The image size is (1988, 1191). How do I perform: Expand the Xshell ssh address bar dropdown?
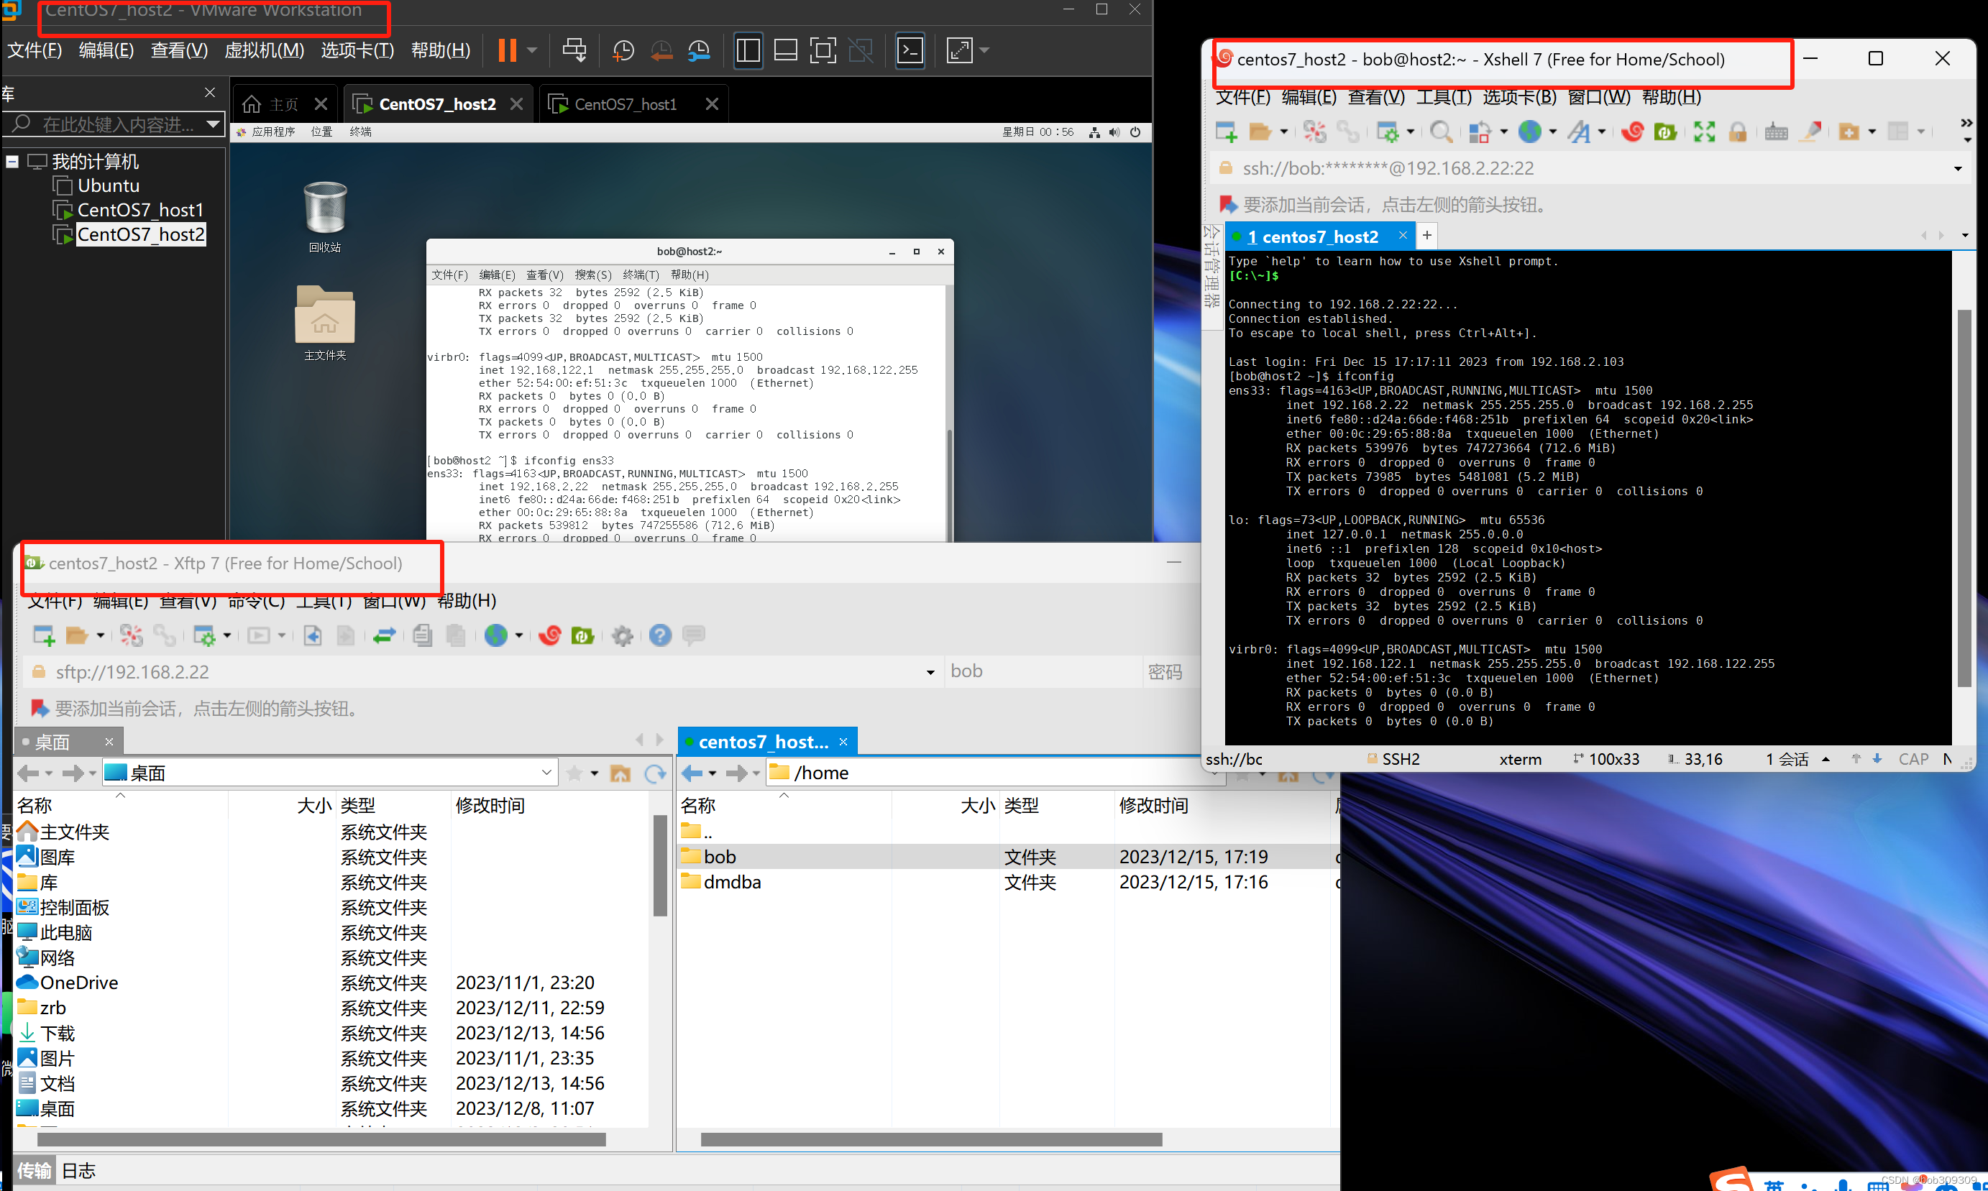click(x=1958, y=168)
